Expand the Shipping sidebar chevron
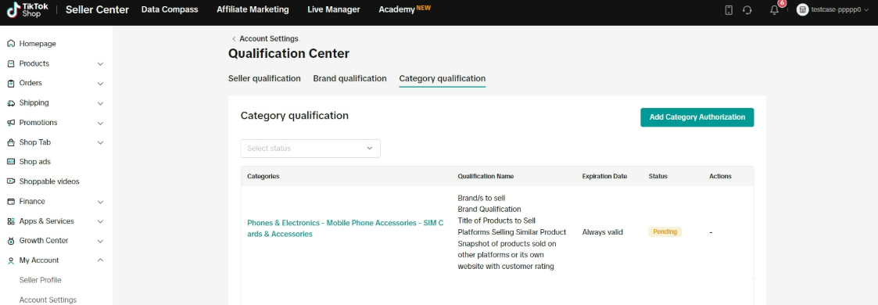This screenshot has width=878, height=305. coord(100,103)
